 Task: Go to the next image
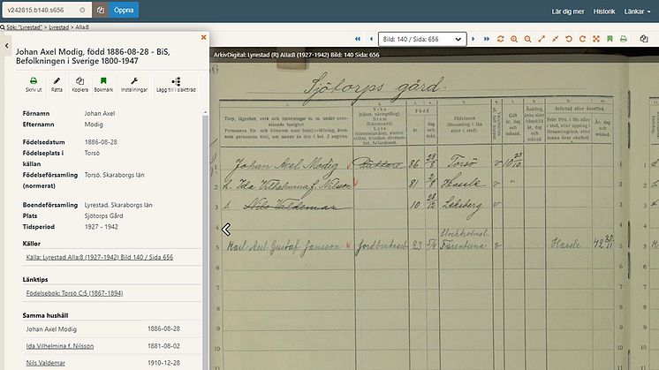pos(473,39)
